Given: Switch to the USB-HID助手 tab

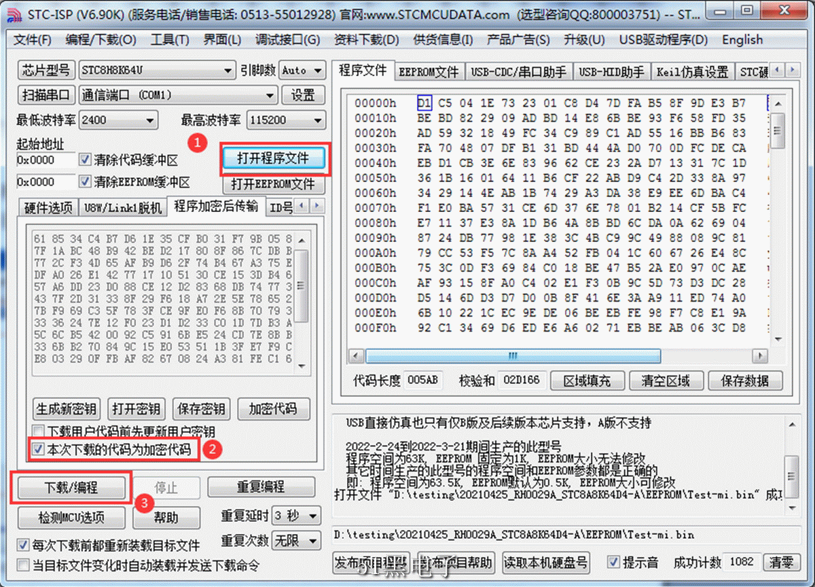Looking at the screenshot, I should tap(611, 71).
